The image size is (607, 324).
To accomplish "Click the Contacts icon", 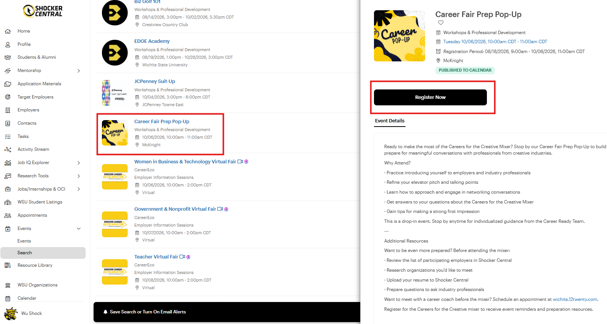I will tap(8, 124).
